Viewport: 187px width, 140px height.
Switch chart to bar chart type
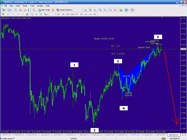(86, 10)
